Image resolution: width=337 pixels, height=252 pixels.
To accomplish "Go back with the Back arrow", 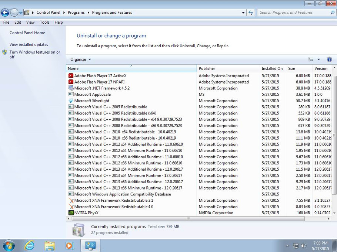I will pyautogui.click(x=5, y=13).
